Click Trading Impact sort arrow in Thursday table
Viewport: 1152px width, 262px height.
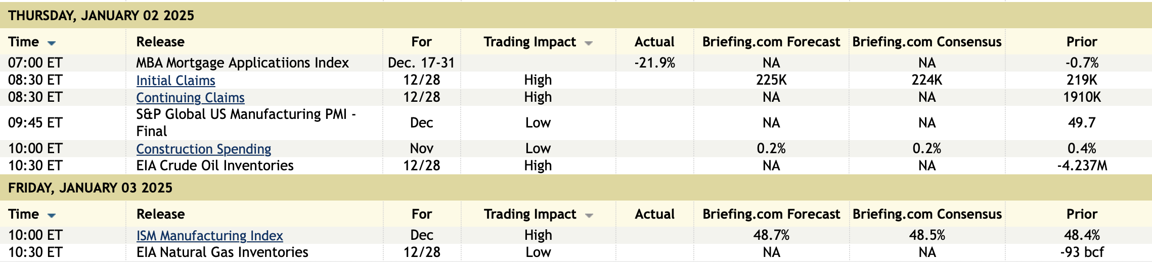(x=588, y=43)
